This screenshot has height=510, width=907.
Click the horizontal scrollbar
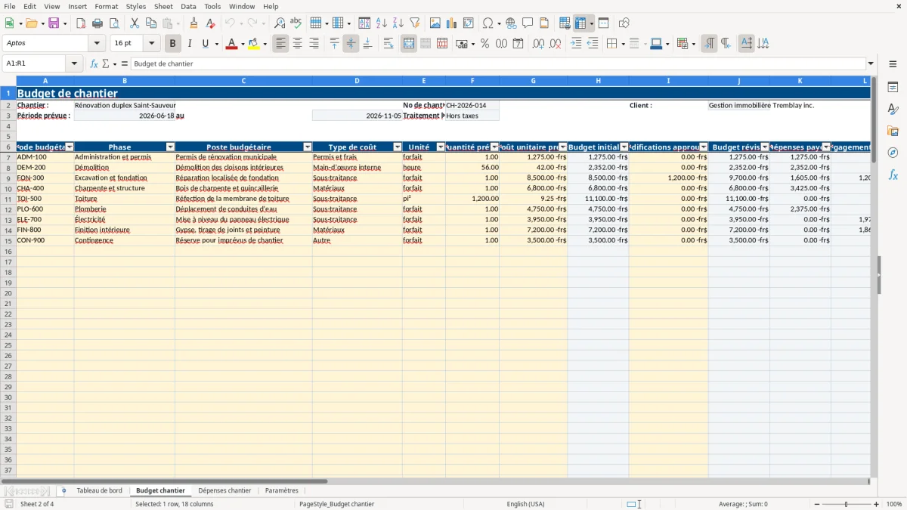[x=435, y=481]
